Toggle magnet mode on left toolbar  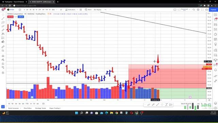coord(3,56)
